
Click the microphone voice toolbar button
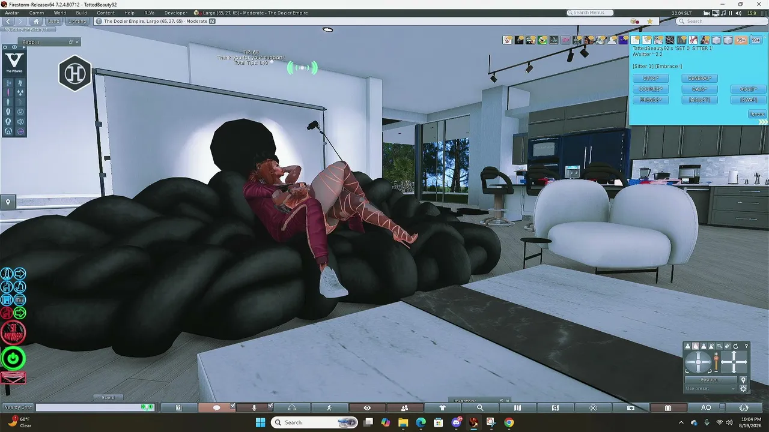pyautogui.click(x=254, y=408)
